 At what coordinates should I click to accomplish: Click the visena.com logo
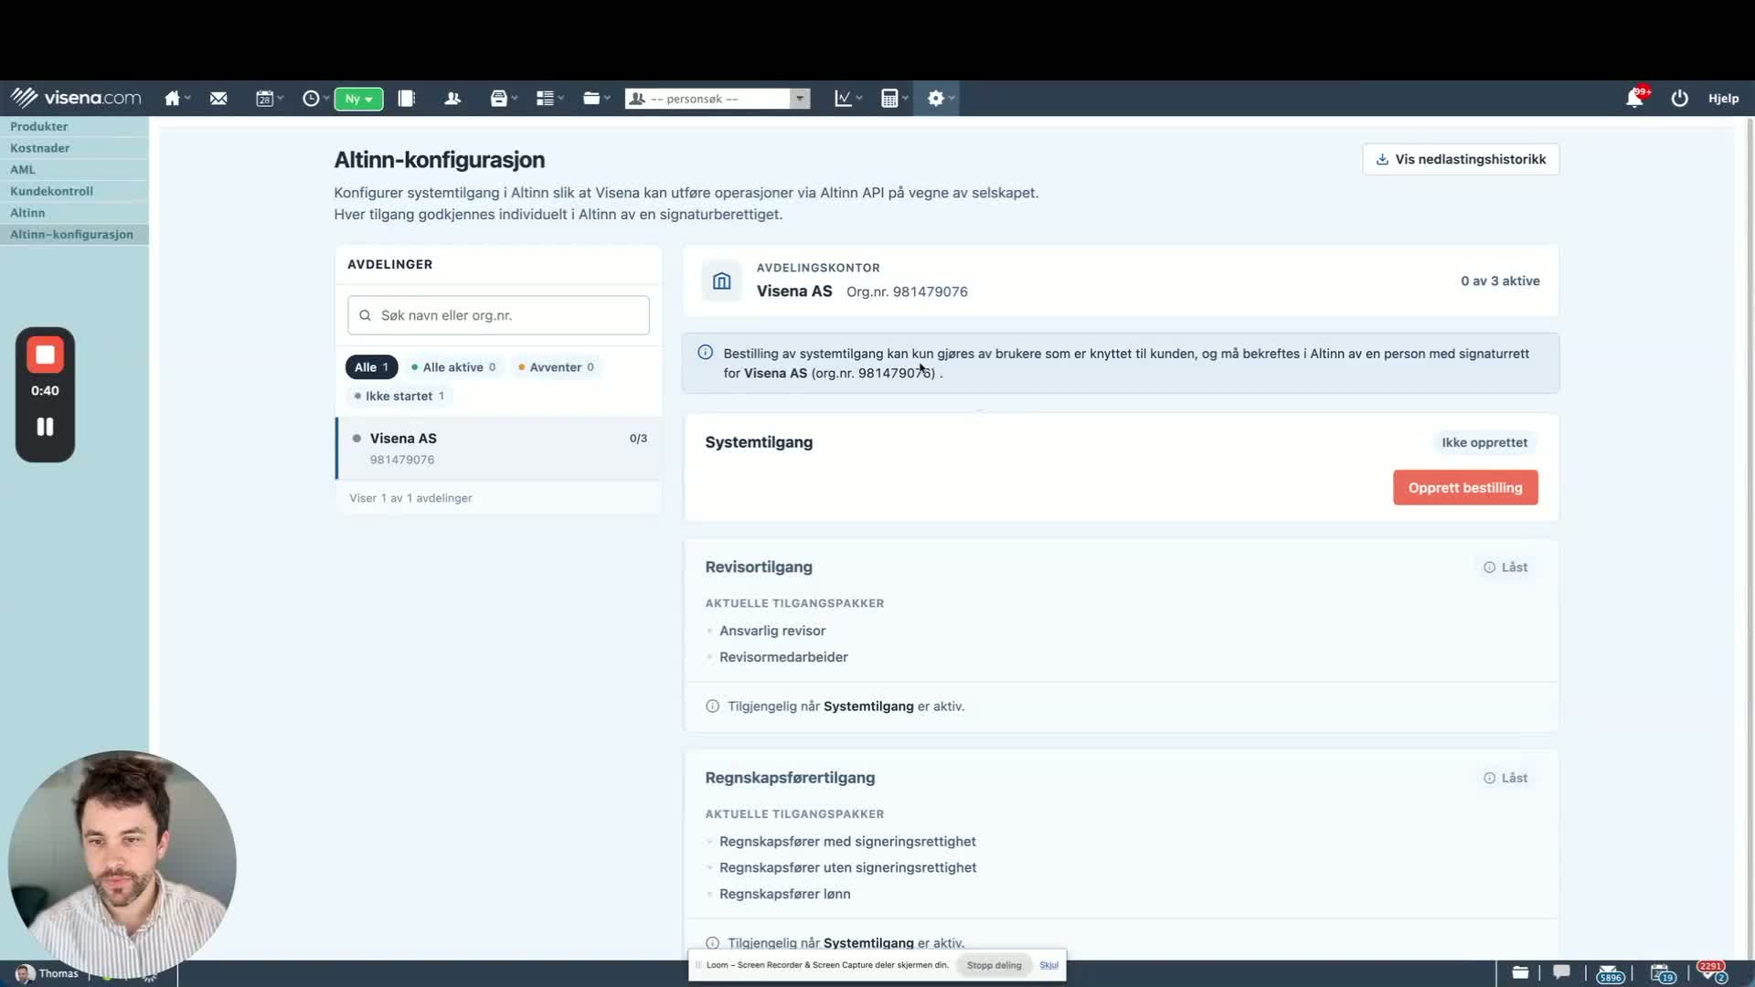(x=76, y=98)
